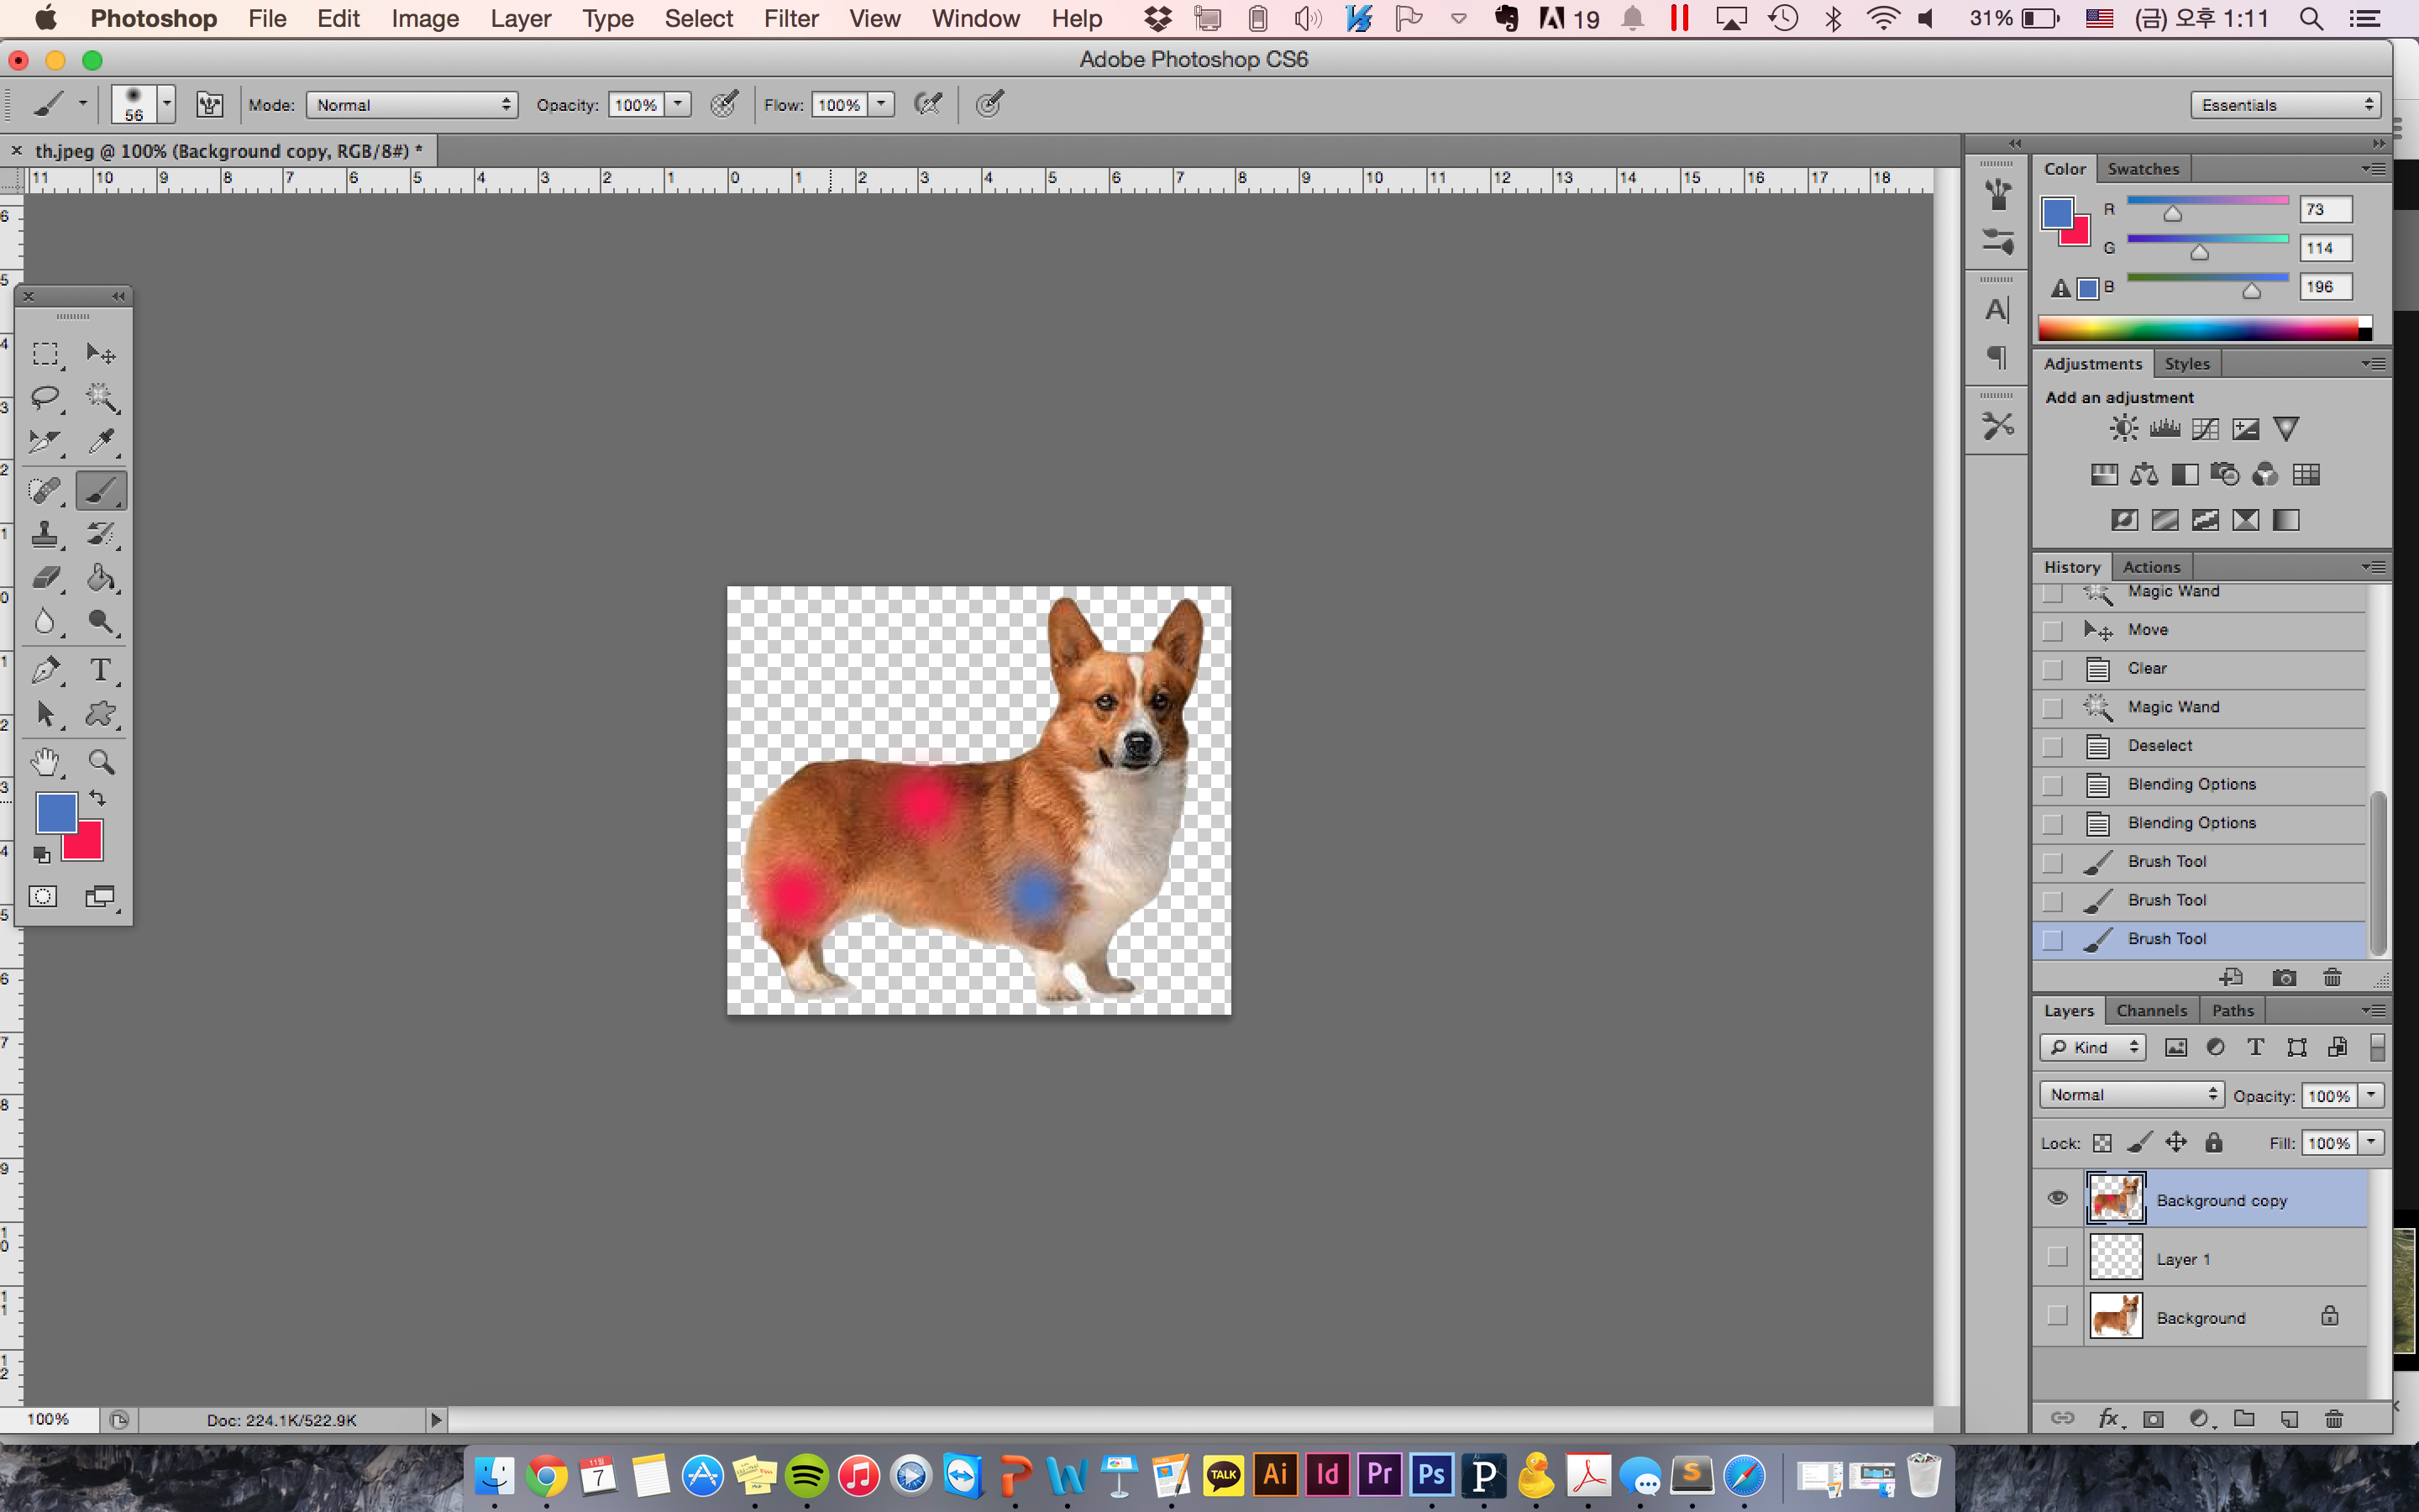Select the Deselect history state
Screen dimensions: 2419x1512
2159,746
